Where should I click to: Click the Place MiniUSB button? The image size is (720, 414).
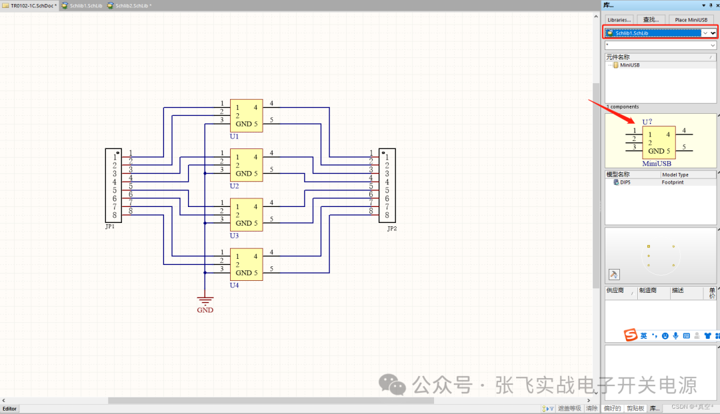(x=691, y=19)
